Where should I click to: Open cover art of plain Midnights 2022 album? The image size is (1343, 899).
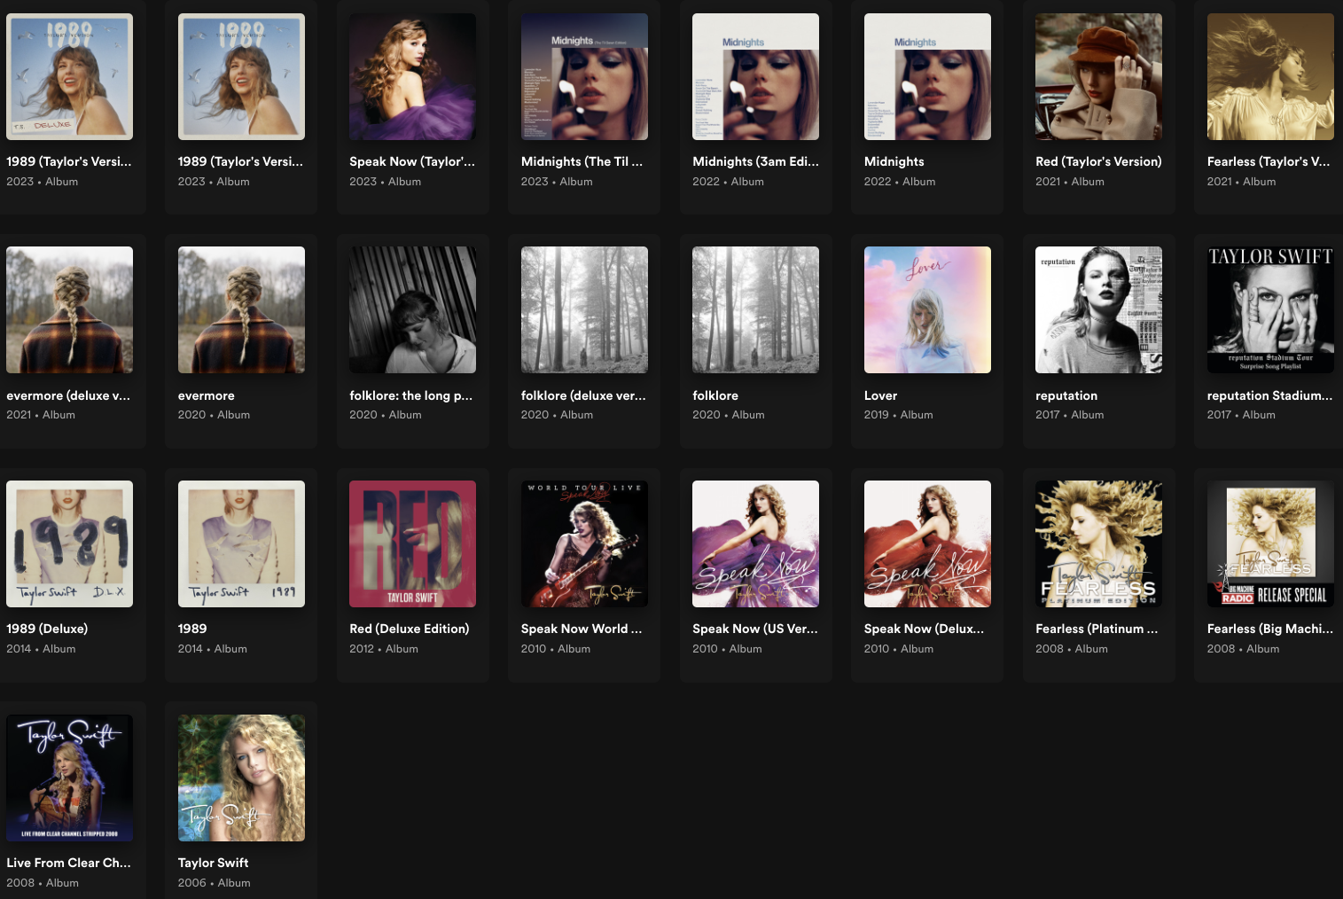click(927, 76)
